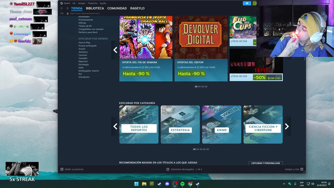
Task: Open Títulos de RV link
Action: [x=85, y=26]
